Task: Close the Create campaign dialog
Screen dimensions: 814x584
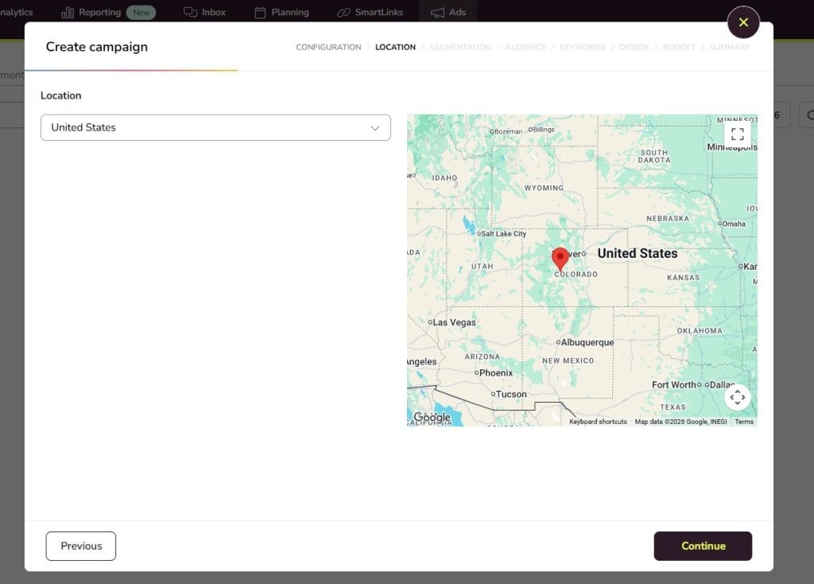Action: click(x=743, y=22)
